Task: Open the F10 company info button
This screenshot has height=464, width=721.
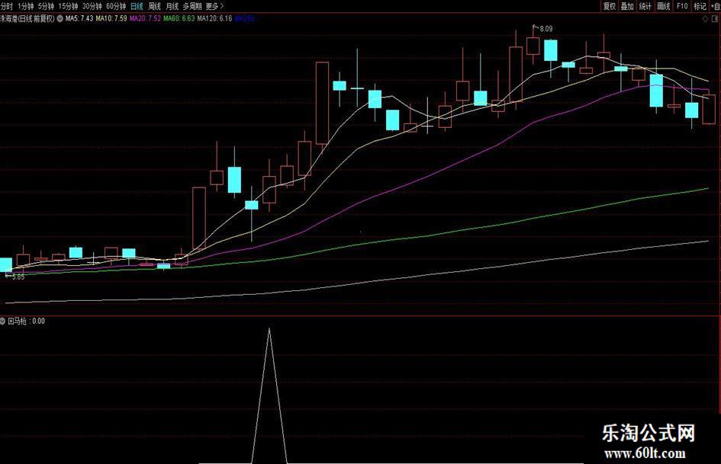Action: (682, 6)
